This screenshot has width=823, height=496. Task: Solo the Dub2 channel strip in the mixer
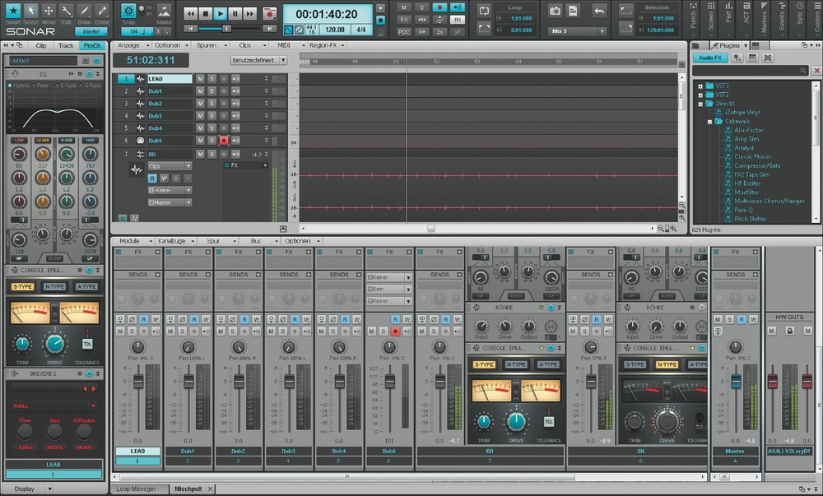click(x=233, y=331)
